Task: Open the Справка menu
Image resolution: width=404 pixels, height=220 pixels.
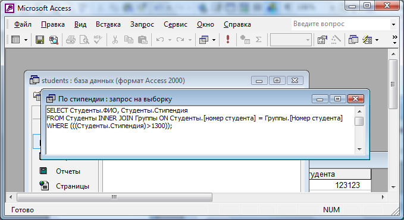Action: 237,24
